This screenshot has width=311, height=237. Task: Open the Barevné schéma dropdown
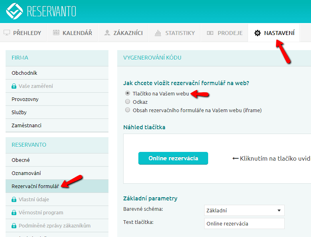pyautogui.click(x=244, y=210)
